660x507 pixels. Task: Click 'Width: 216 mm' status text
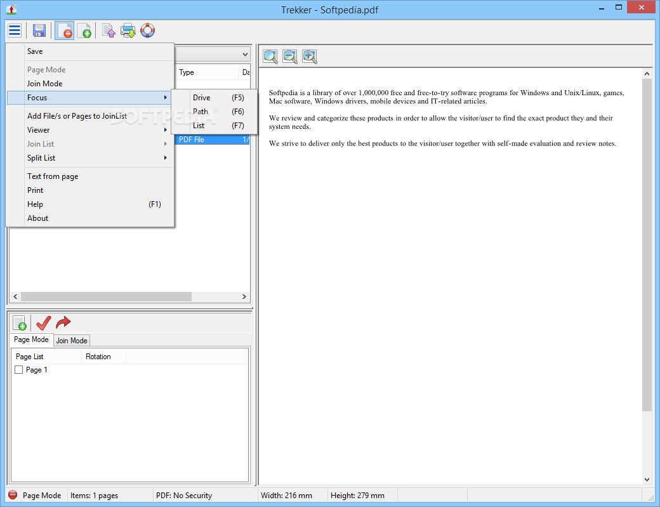click(x=286, y=496)
